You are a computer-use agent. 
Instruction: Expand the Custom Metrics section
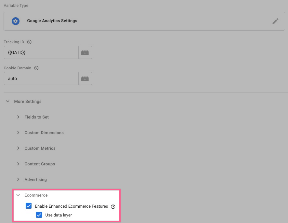click(18, 148)
